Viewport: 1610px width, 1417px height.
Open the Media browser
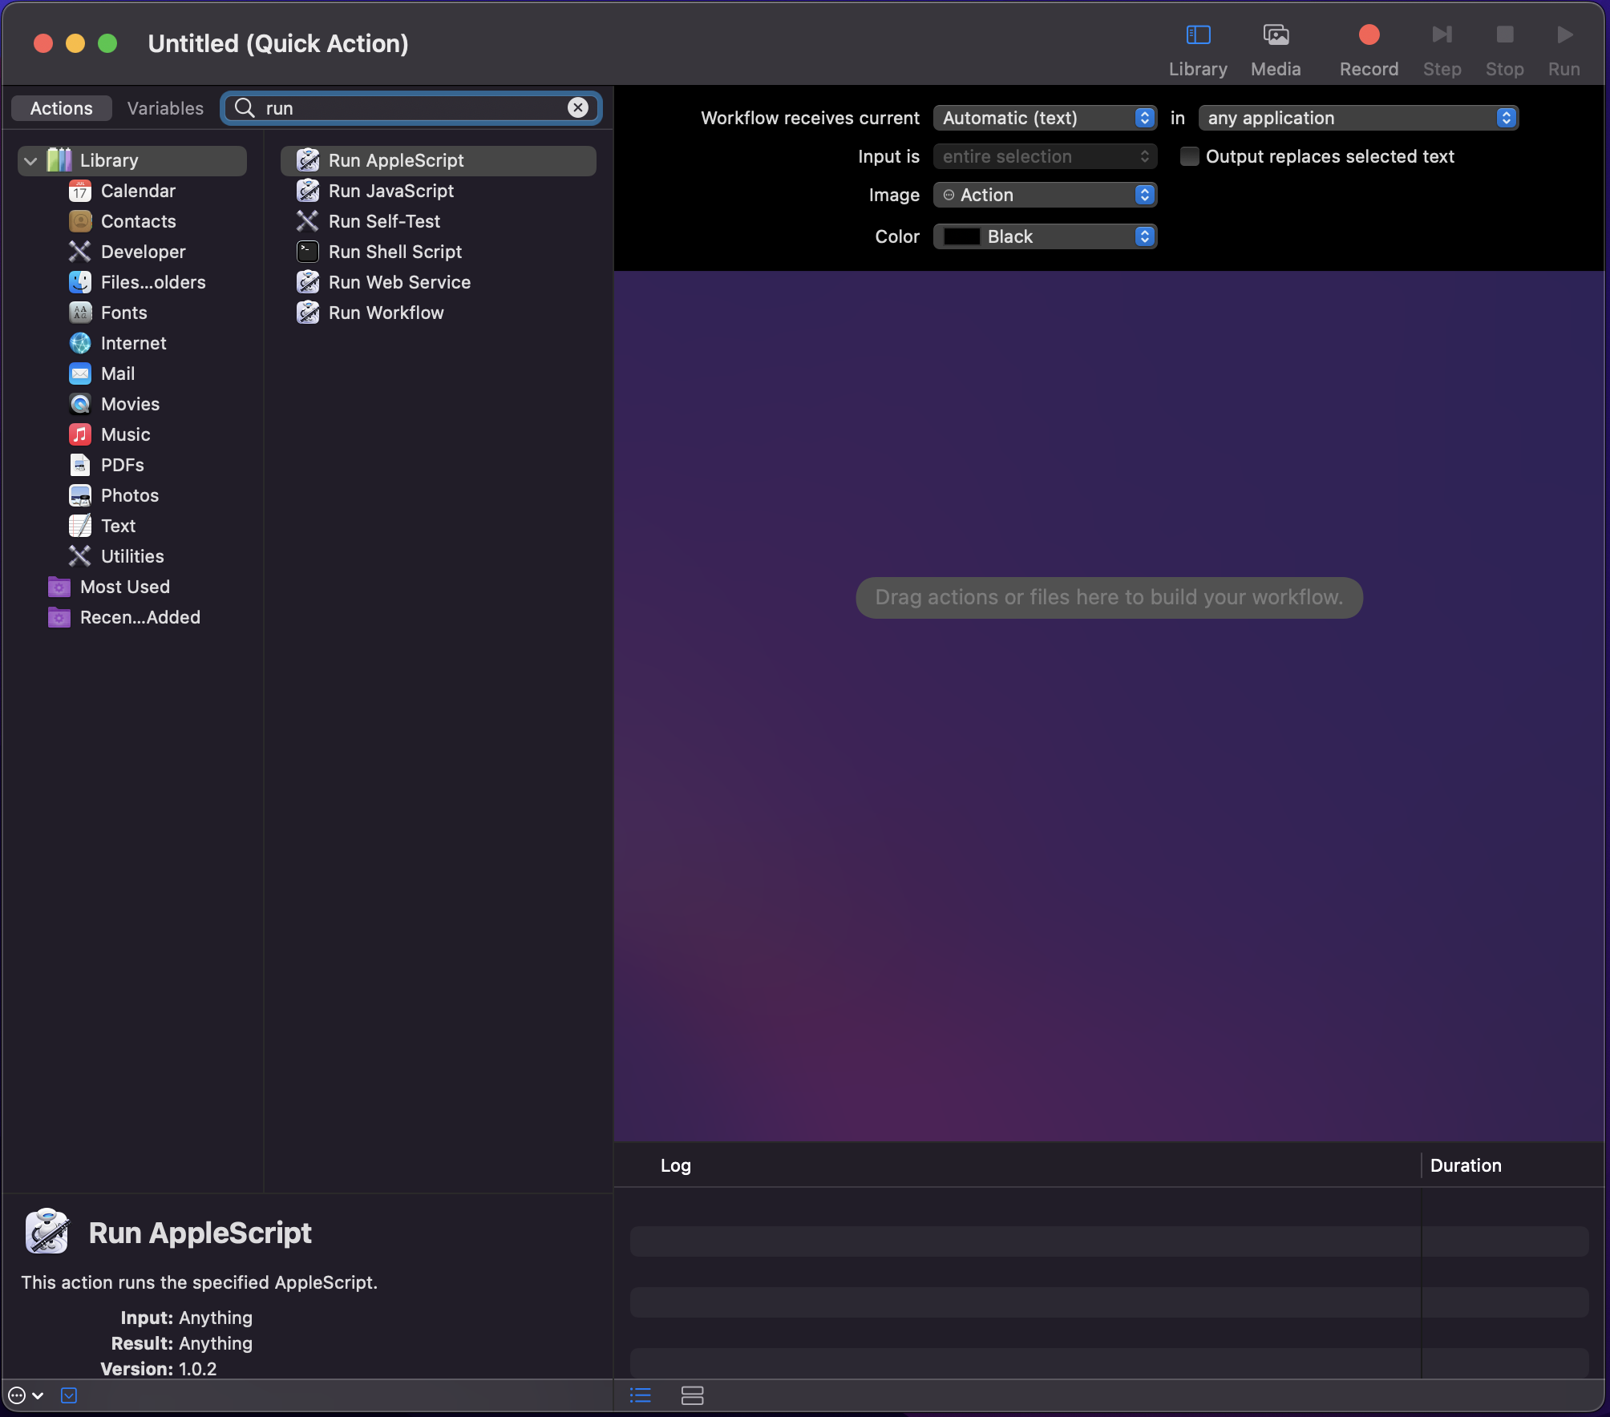[x=1276, y=50]
